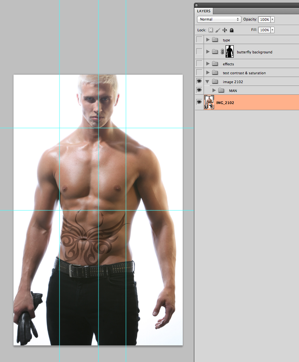Click mask link icon on butterfly background

coord(222,51)
